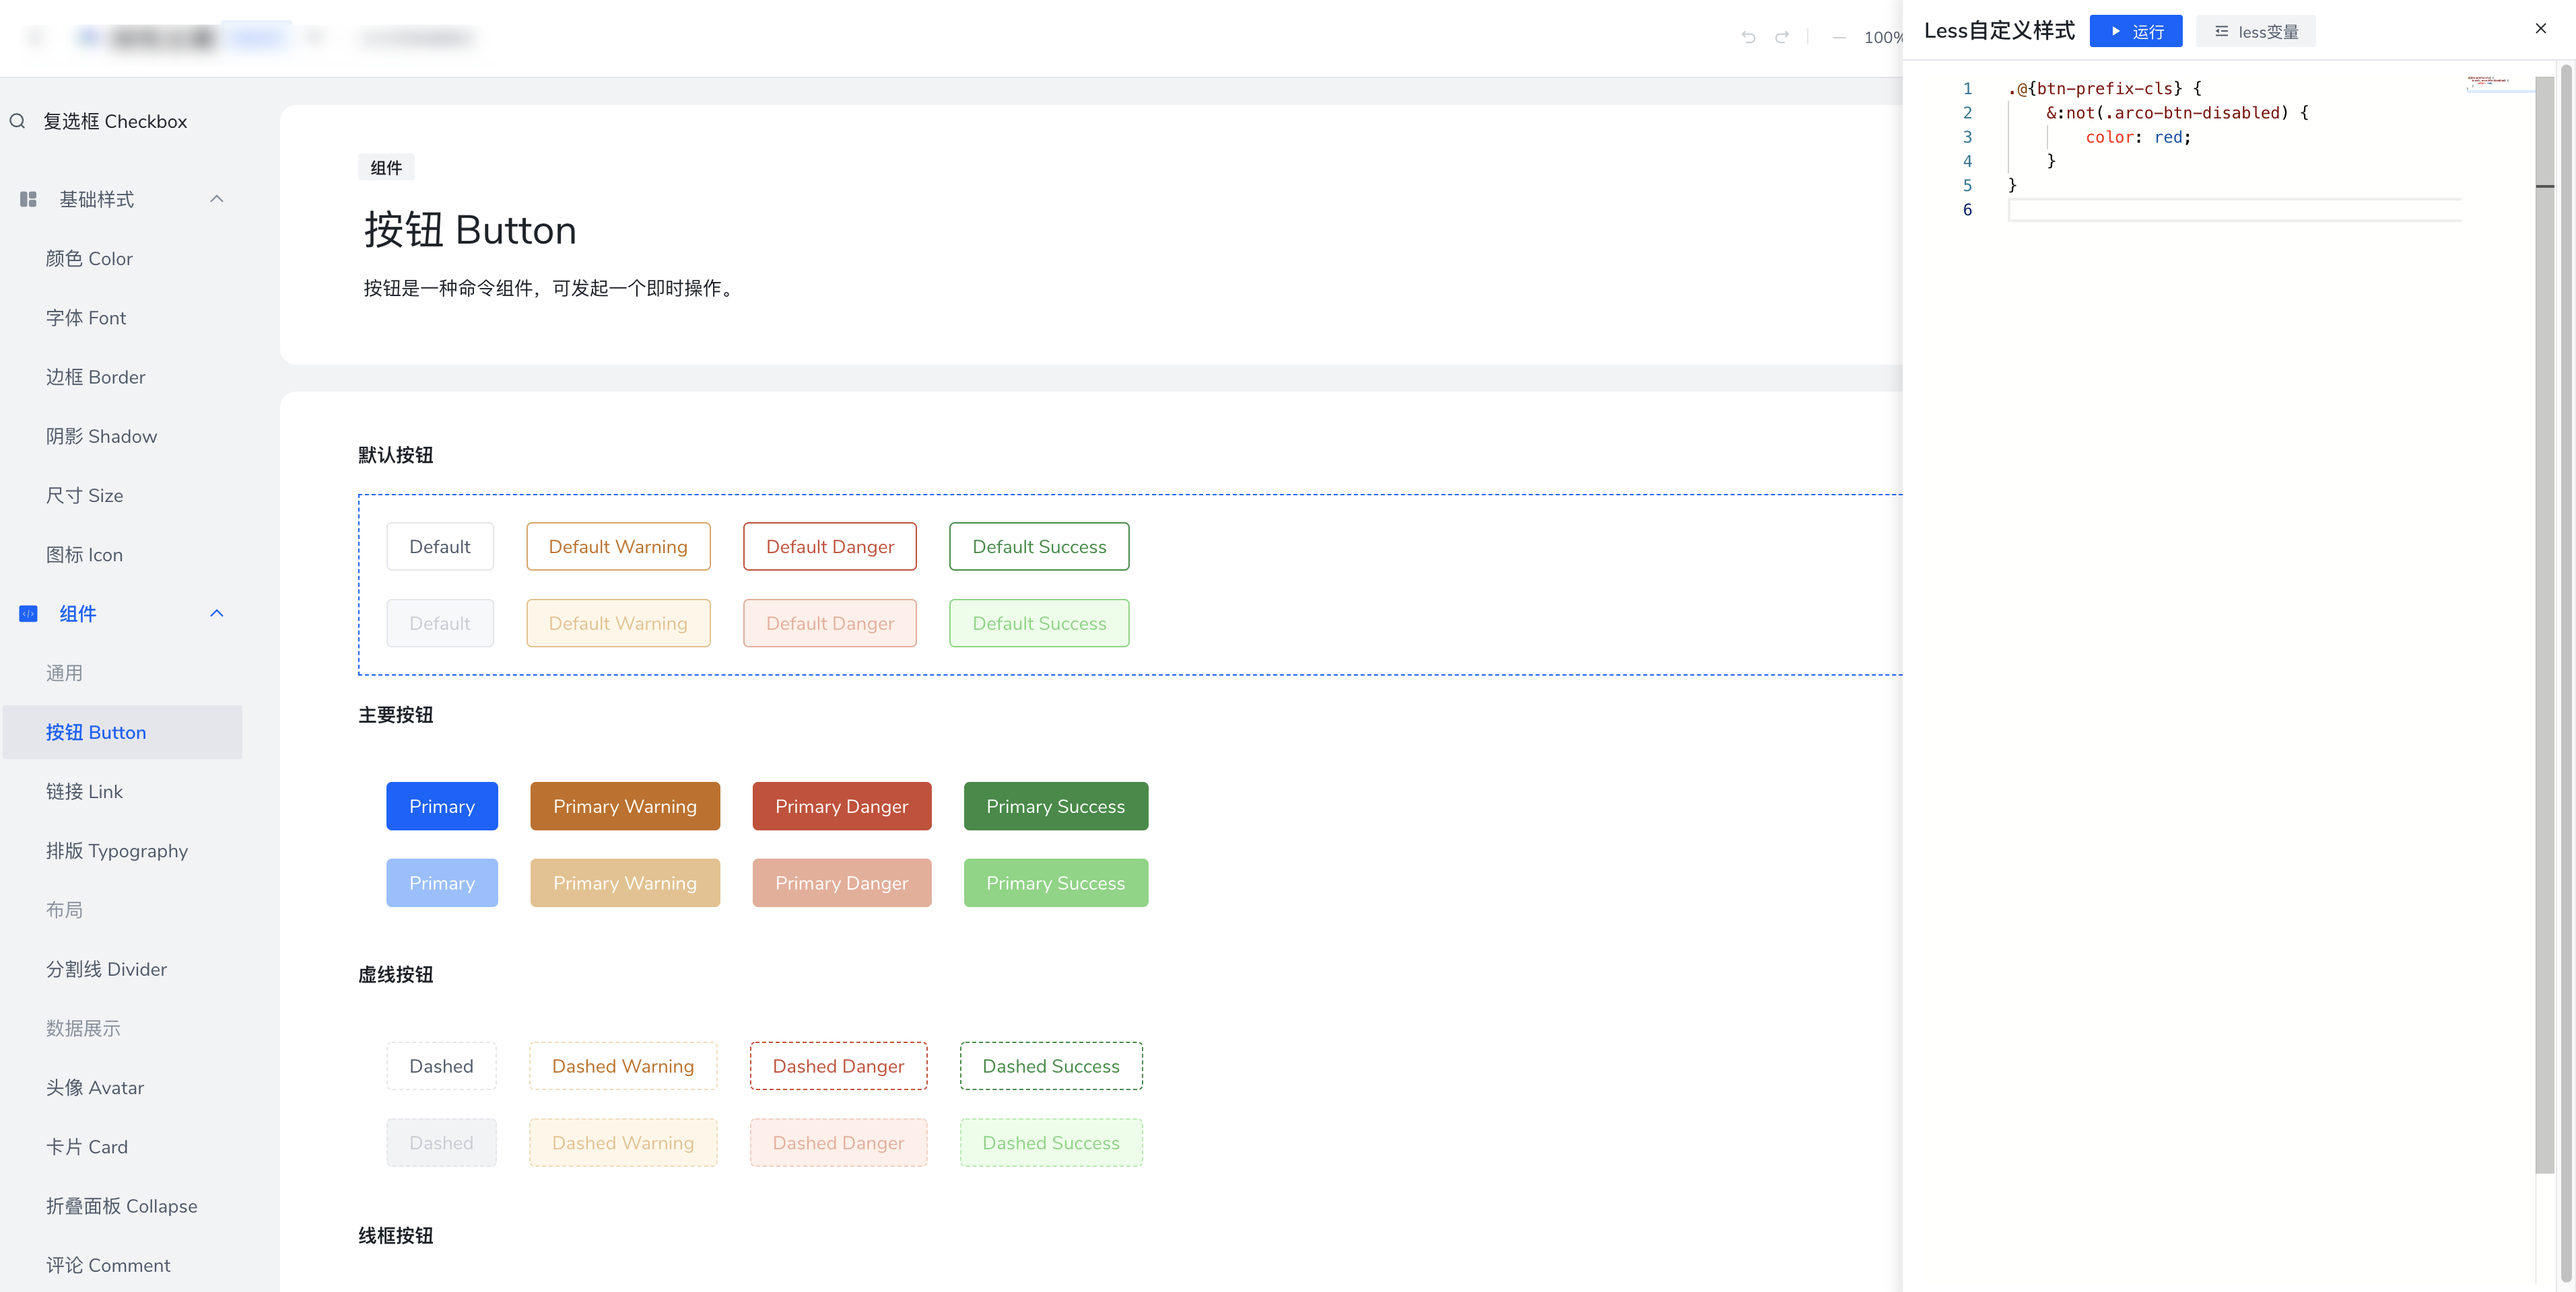Screen dimensions: 2576x1292
Task: Click the undo arrow icon
Action: tap(1748, 37)
